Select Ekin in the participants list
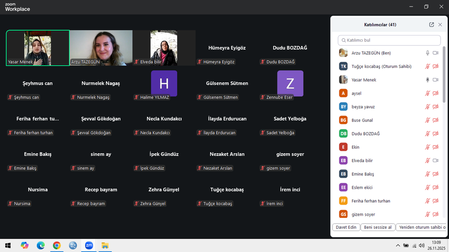This screenshot has height=252, width=449. (x=356, y=147)
